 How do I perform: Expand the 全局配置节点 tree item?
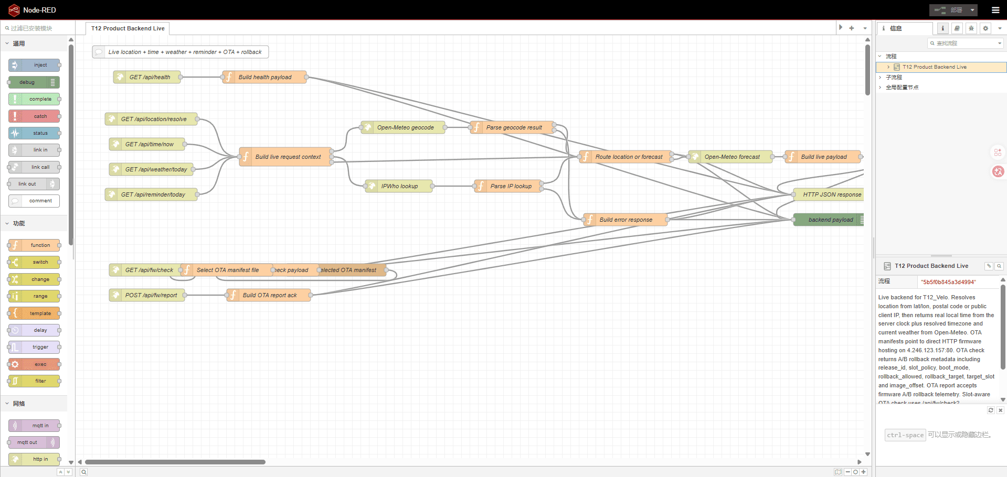click(880, 87)
